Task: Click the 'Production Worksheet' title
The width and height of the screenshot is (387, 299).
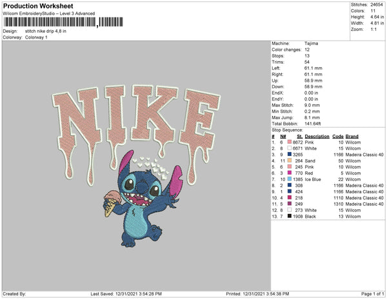Action: 38,6
